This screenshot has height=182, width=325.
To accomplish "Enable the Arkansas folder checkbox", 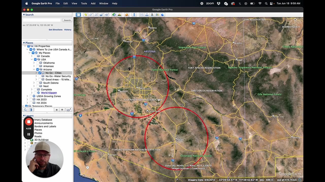I will [x=37, y=66].
